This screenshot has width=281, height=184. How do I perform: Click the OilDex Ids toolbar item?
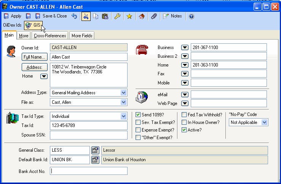pos(12,25)
